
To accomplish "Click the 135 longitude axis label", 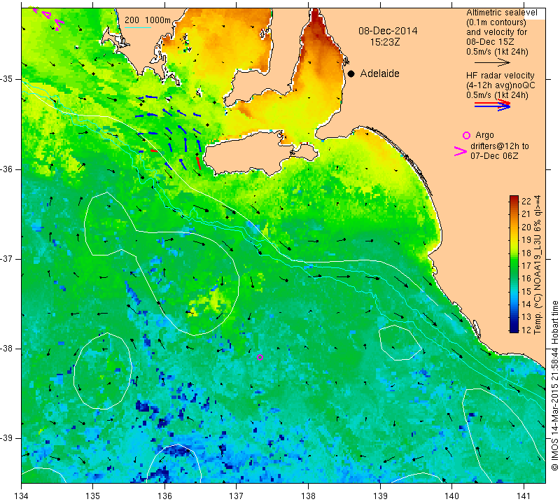I will point(93,496).
